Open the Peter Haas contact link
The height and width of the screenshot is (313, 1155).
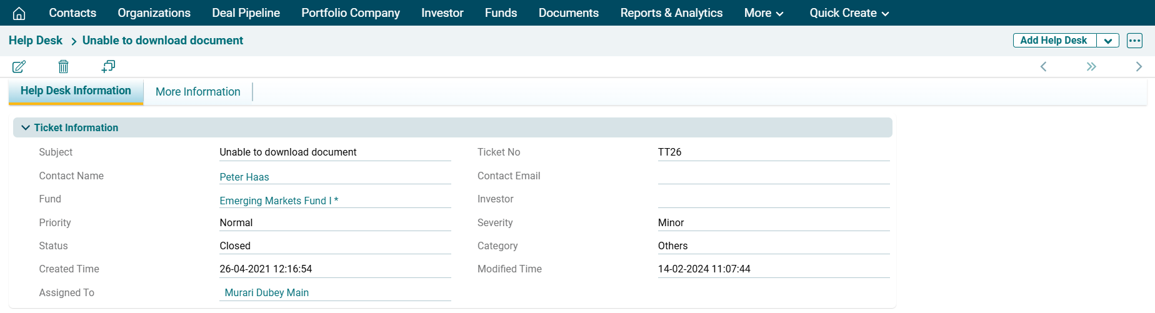(x=244, y=177)
